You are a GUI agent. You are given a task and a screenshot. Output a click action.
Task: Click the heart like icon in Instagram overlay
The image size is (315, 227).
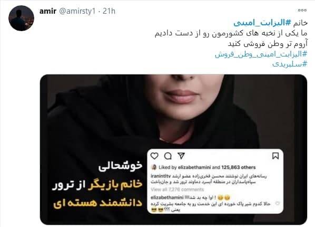pos(154,156)
